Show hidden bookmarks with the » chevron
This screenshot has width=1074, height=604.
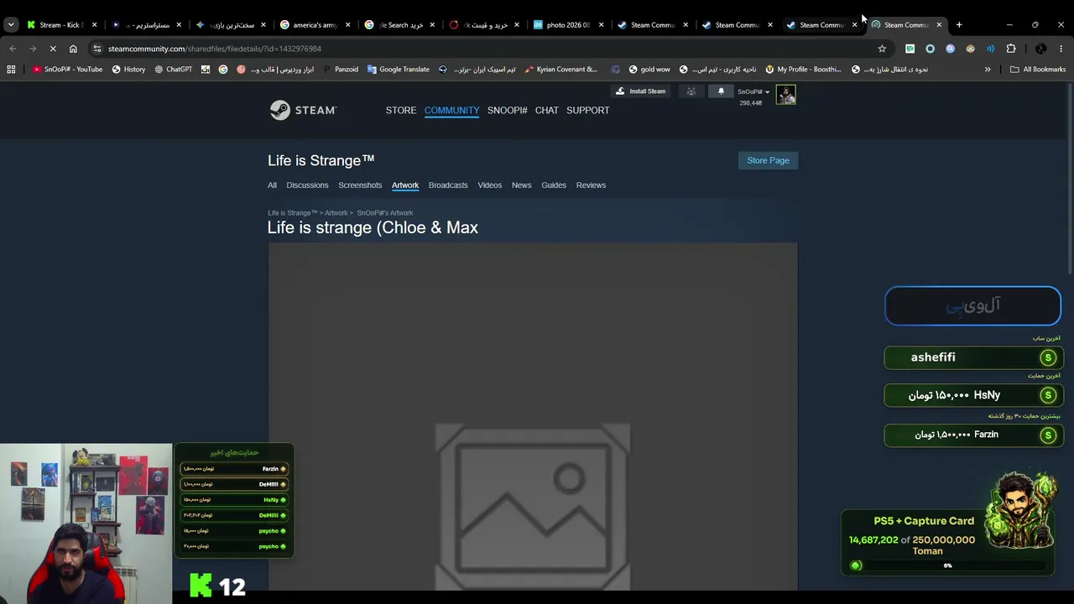tap(988, 70)
